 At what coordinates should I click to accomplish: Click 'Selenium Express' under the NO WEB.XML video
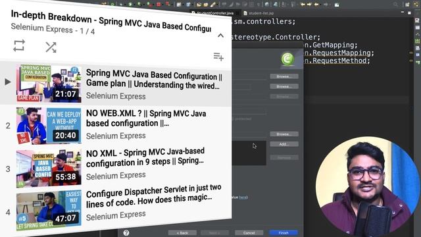point(116,136)
